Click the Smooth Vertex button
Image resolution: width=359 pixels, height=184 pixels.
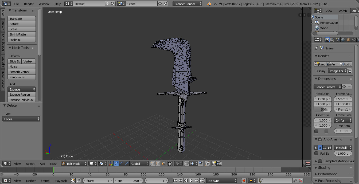click(22, 72)
